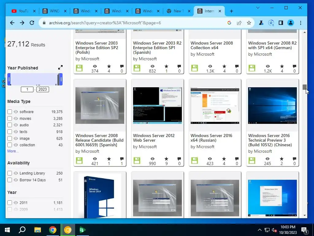Screen dimensions: 314x236
Task: Close the YouTube tab
Action: pos(34,11)
